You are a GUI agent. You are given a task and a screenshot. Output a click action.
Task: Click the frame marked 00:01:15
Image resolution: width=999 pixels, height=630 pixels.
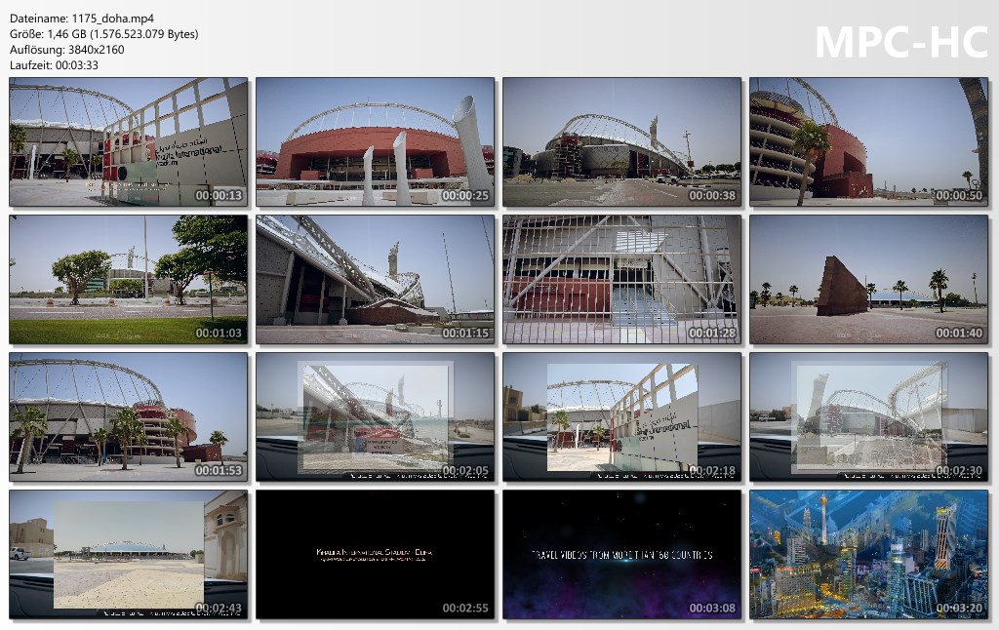point(376,280)
